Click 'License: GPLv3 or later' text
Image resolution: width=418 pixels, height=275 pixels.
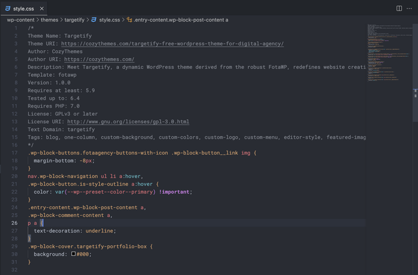tap(63, 114)
